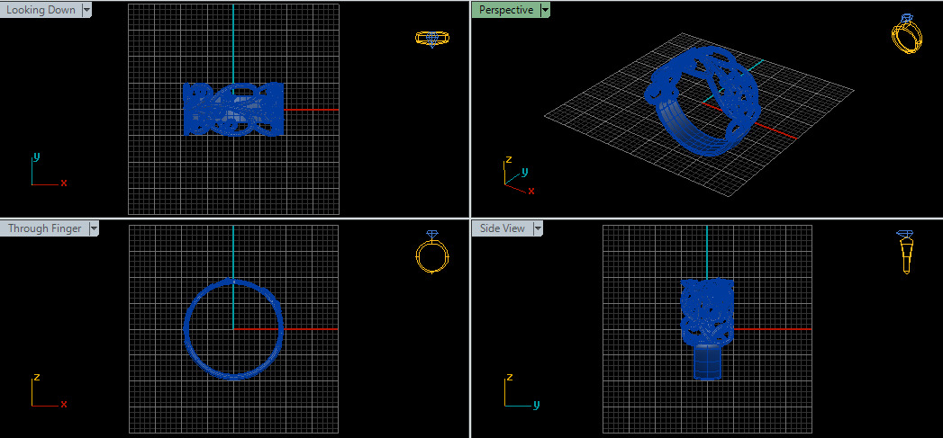Click the YZ axis indicator in Side View
This screenshot has width=943, height=438.
pyautogui.click(x=521, y=390)
